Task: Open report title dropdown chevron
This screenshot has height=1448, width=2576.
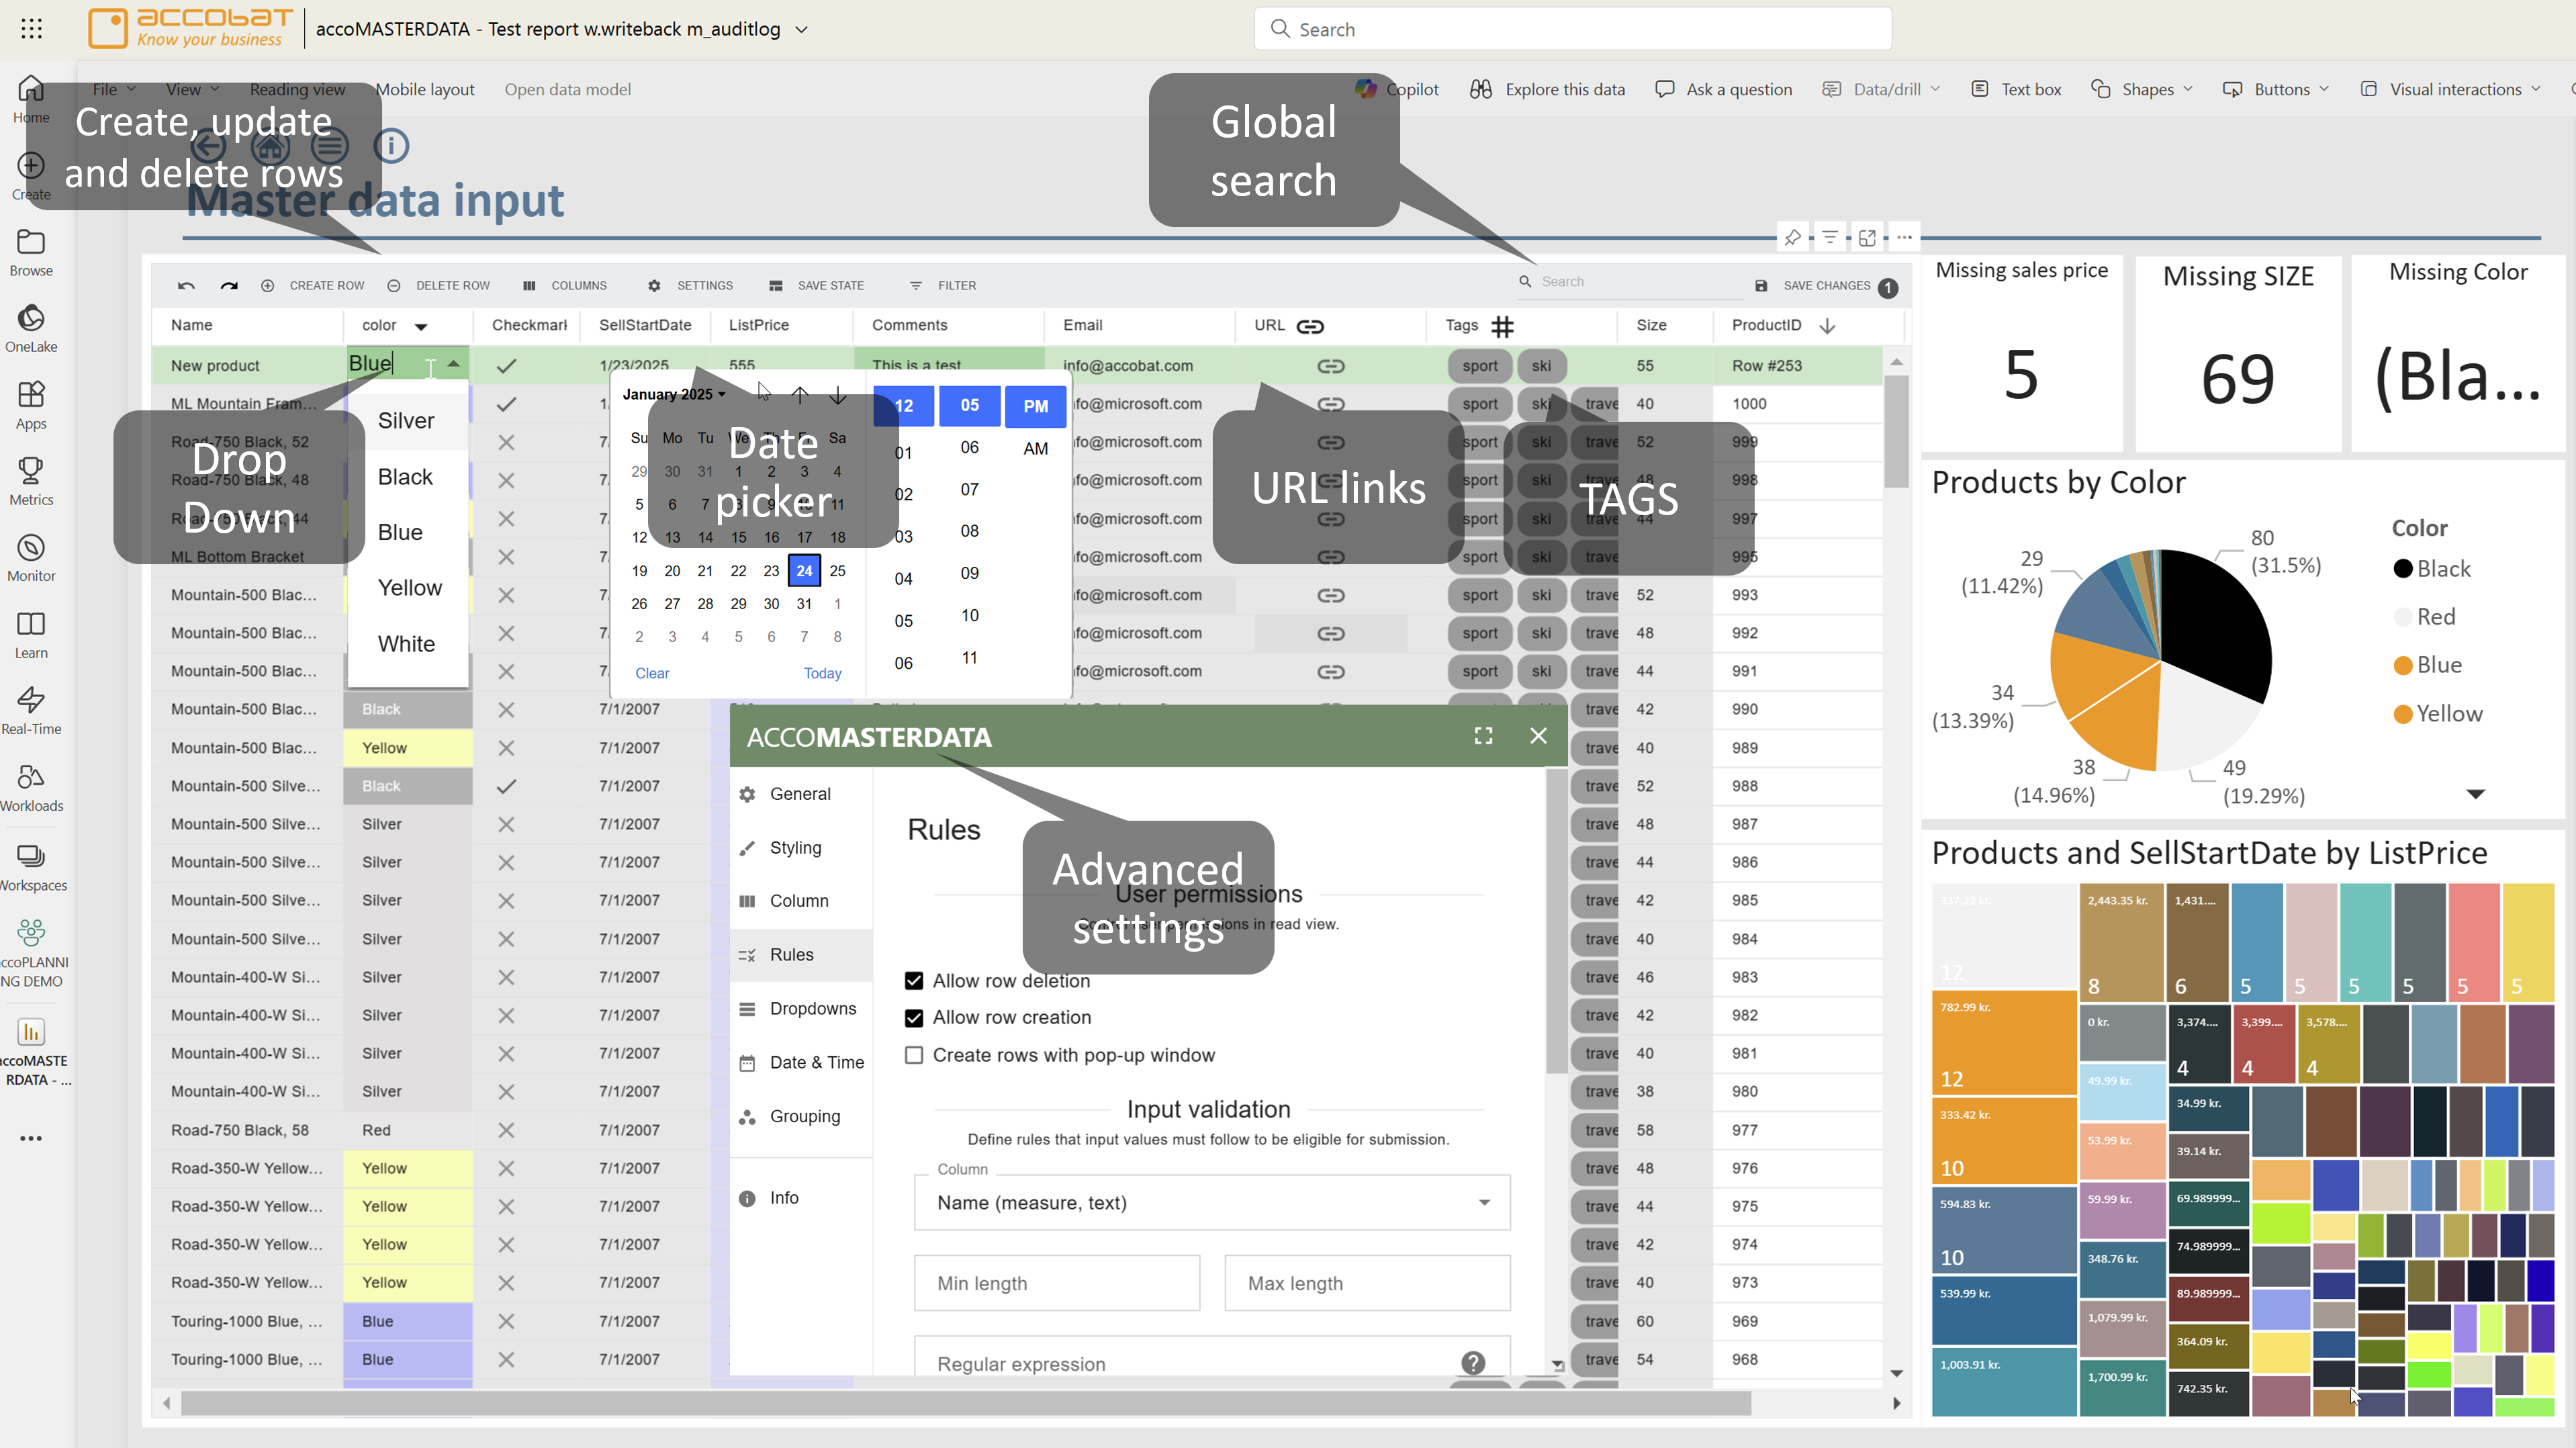Action: tap(801, 30)
